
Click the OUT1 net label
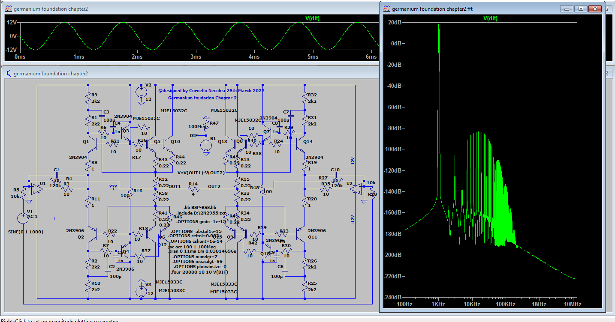click(x=175, y=186)
